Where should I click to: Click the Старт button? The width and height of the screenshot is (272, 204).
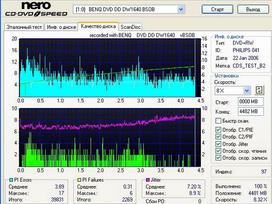217,9
